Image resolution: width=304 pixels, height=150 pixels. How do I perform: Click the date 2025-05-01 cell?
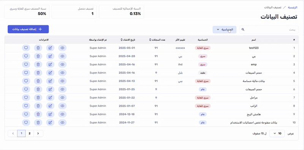pos(127,48)
